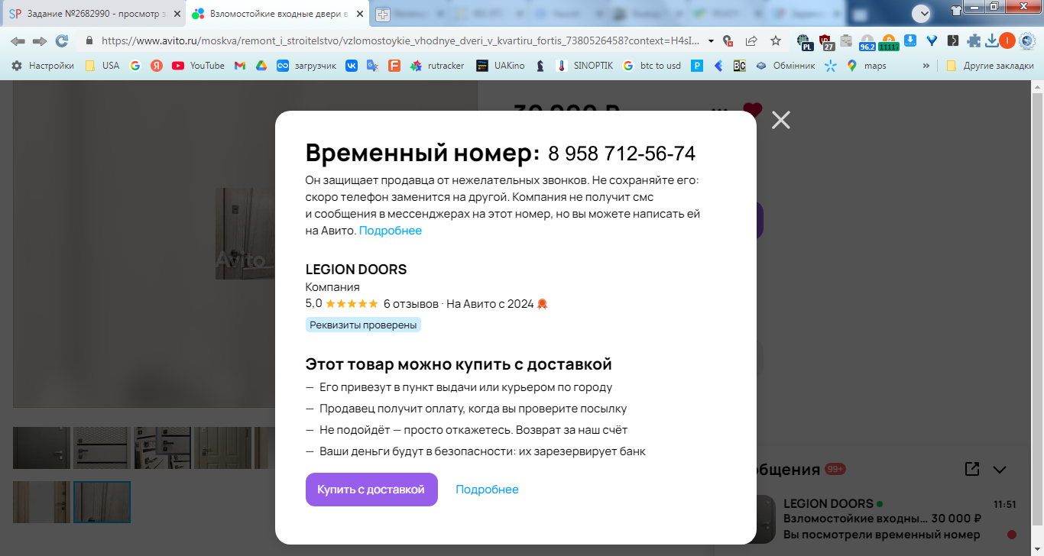This screenshot has height=556, width=1044.
Task: Reload the page with the refresh icon
Action: click(62, 40)
